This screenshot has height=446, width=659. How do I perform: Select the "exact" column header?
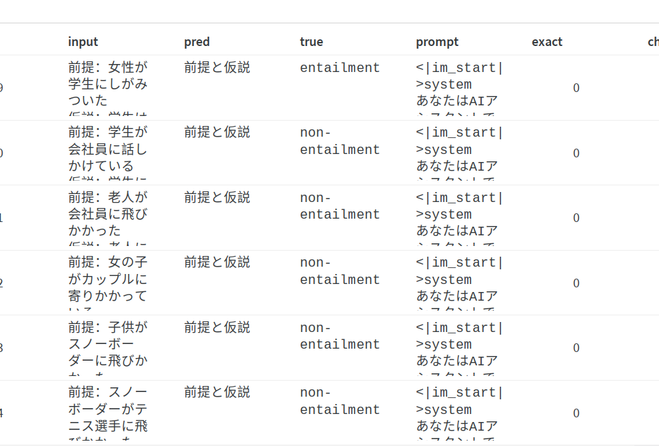546,42
